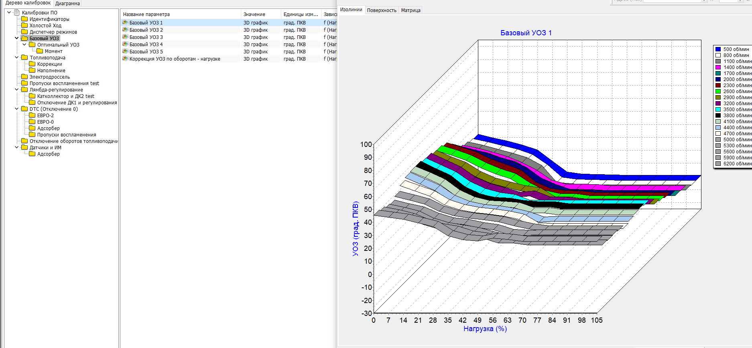752x348 pixels.
Task: Collapse the DTC (Отключение 0) branch
Action: click(16, 109)
